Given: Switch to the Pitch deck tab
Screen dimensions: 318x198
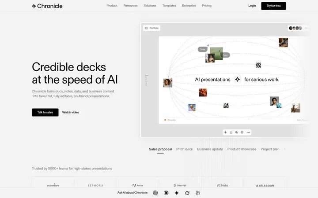Looking at the screenshot, I should 184,149.
